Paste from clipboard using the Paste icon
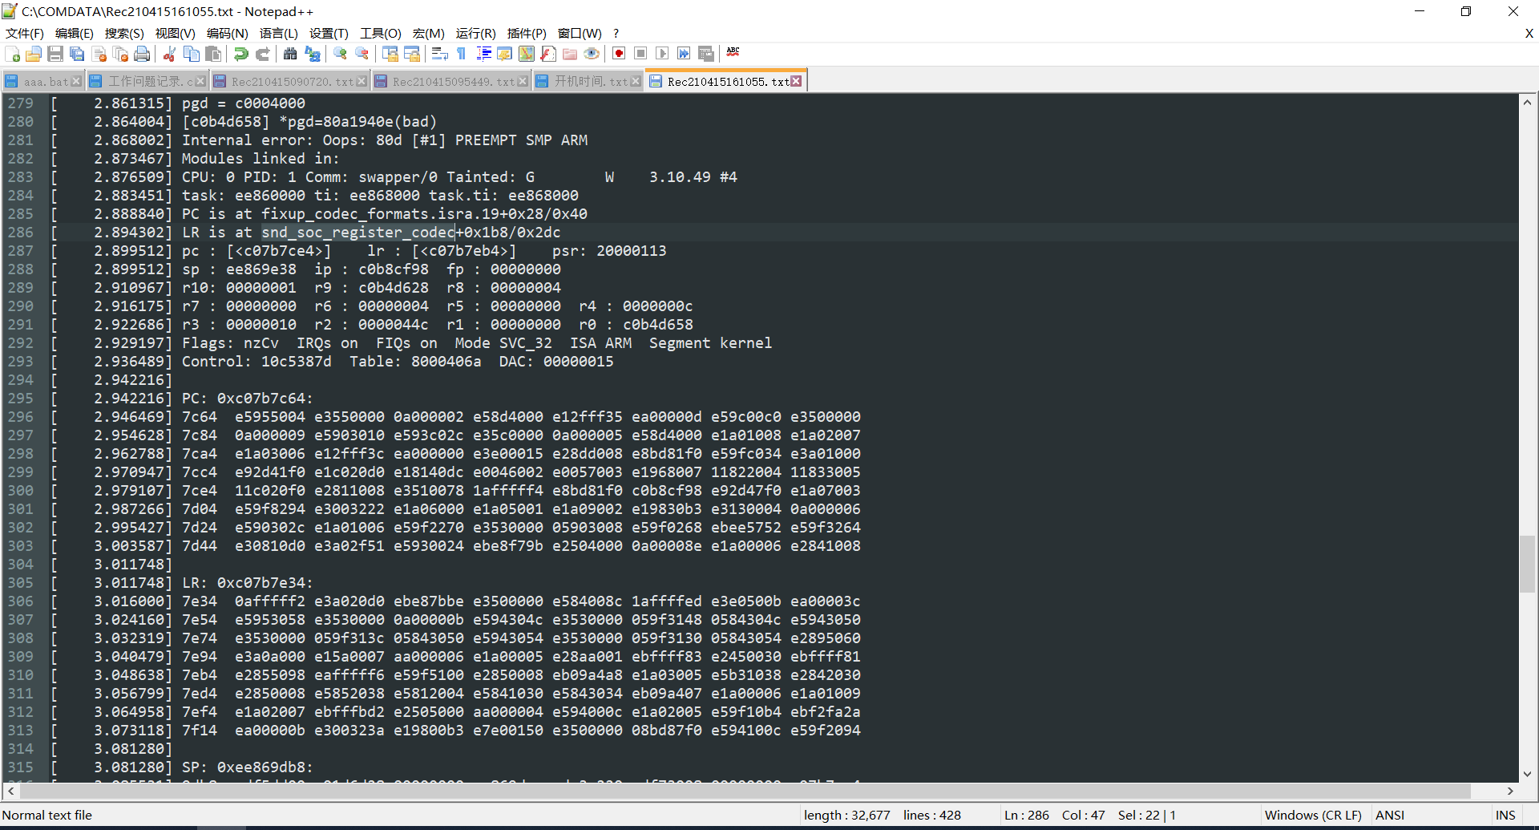The height and width of the screenshot is (830, 1539). click(x=212, y=54)
